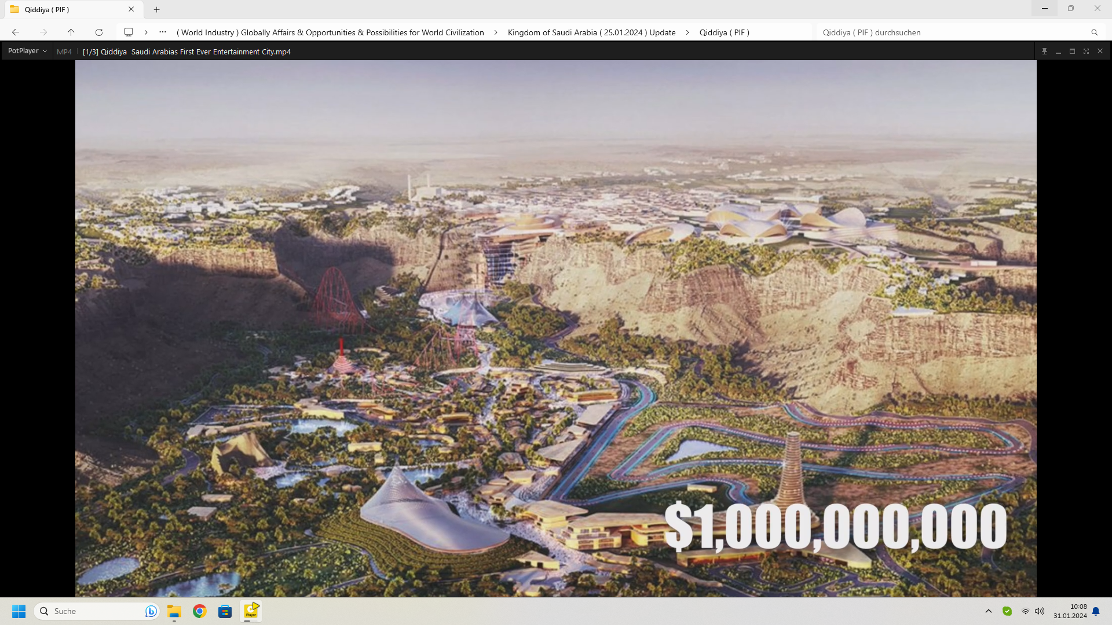Open the clock showing 10:08 31.01.2024
This screenshot has height=625, width=1112.
1070,611
